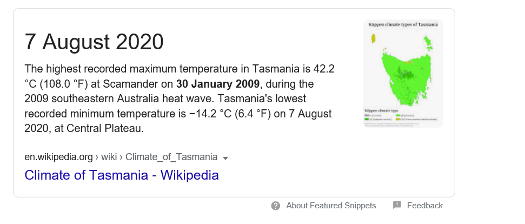The image size is (525, 224).
Task: Click en.wikipedia.org in the breadcrumb
Action: [x=58, y=157]
